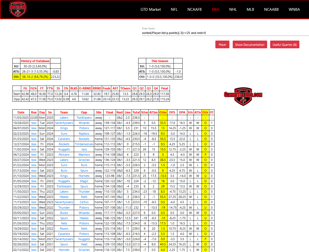Viewport: 309px width, 252px height.
Task: Focus the Enter Query input field
Action: pyautogui.click(x=226, y=33)
